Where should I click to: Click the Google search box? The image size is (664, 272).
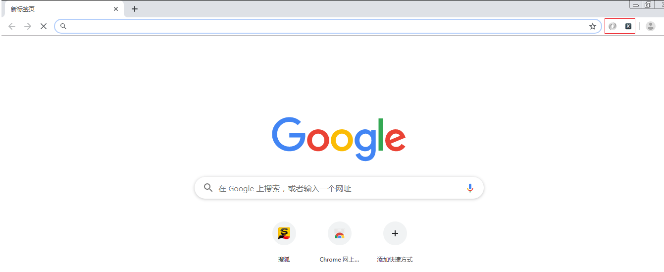pos(339,188)
